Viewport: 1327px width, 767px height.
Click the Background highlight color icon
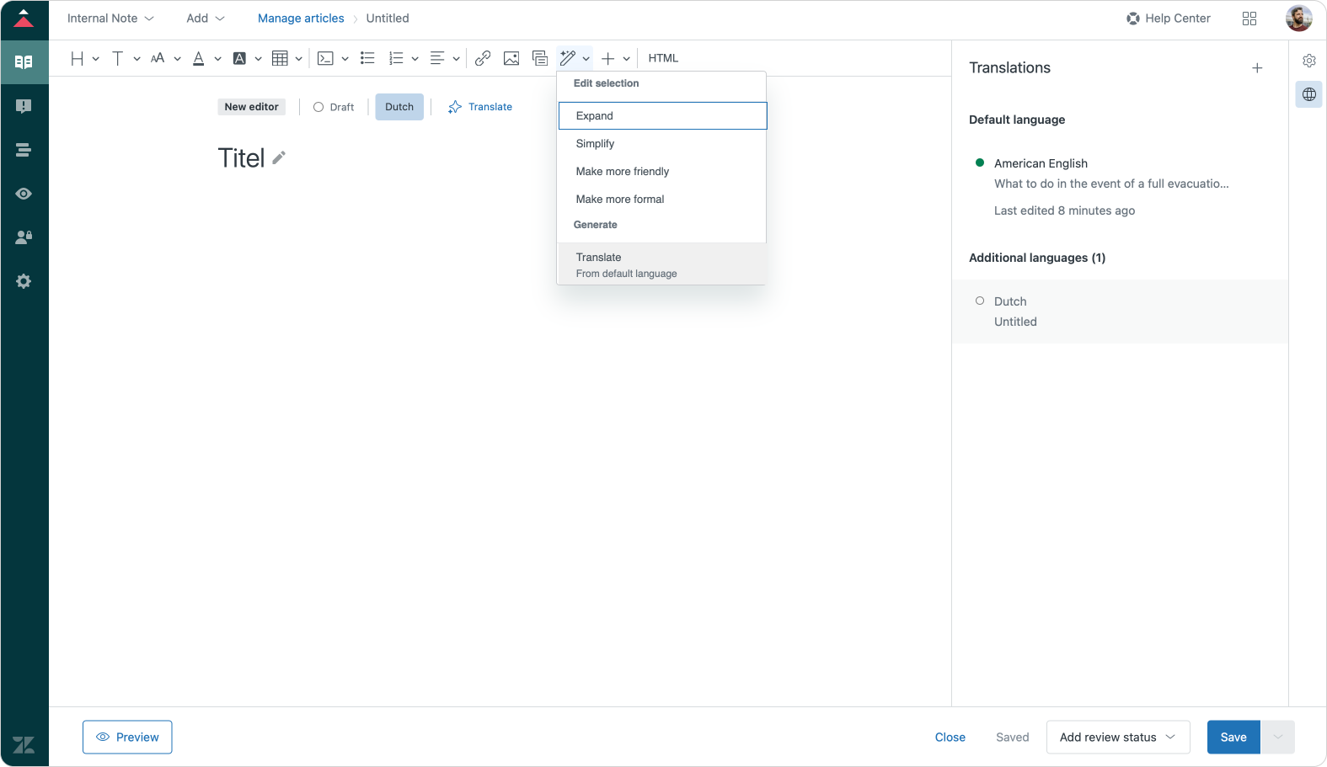pyautogui.click(x=239, y=58)
